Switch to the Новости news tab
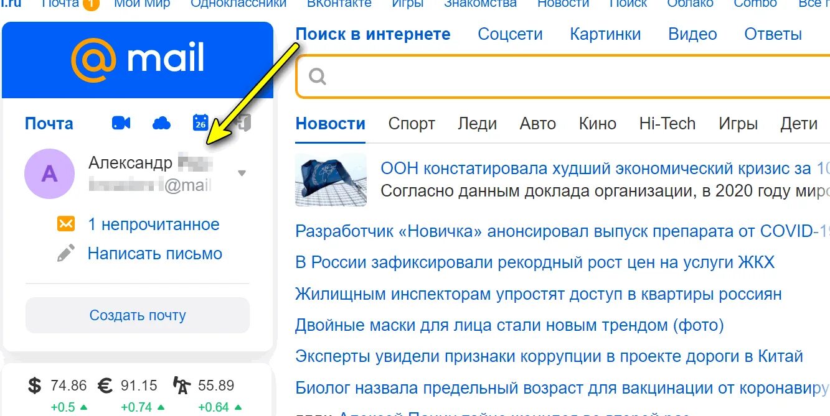Screen dimensions: 830x416 [x=330, y=124]
